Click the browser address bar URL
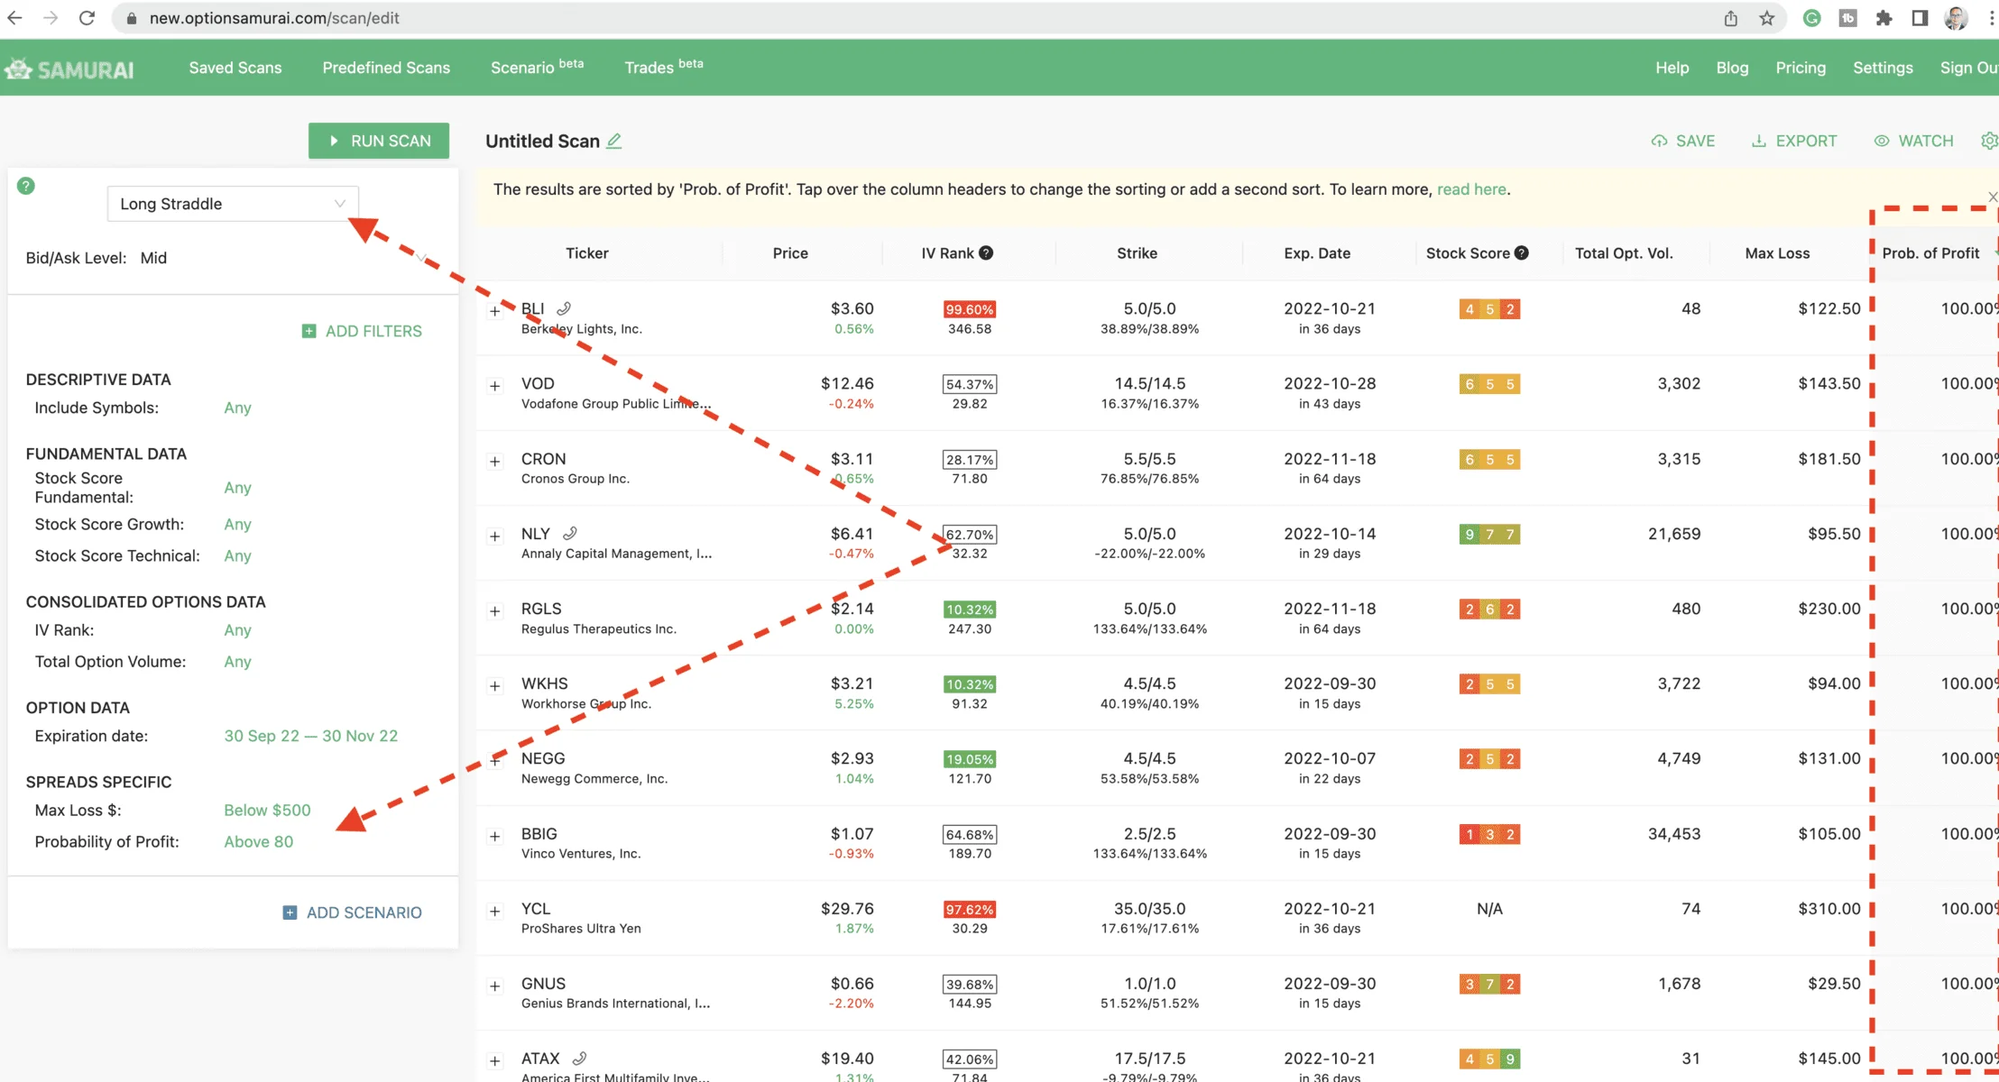The height and width of the screenshot is (1082, 1999). point(274,18)
